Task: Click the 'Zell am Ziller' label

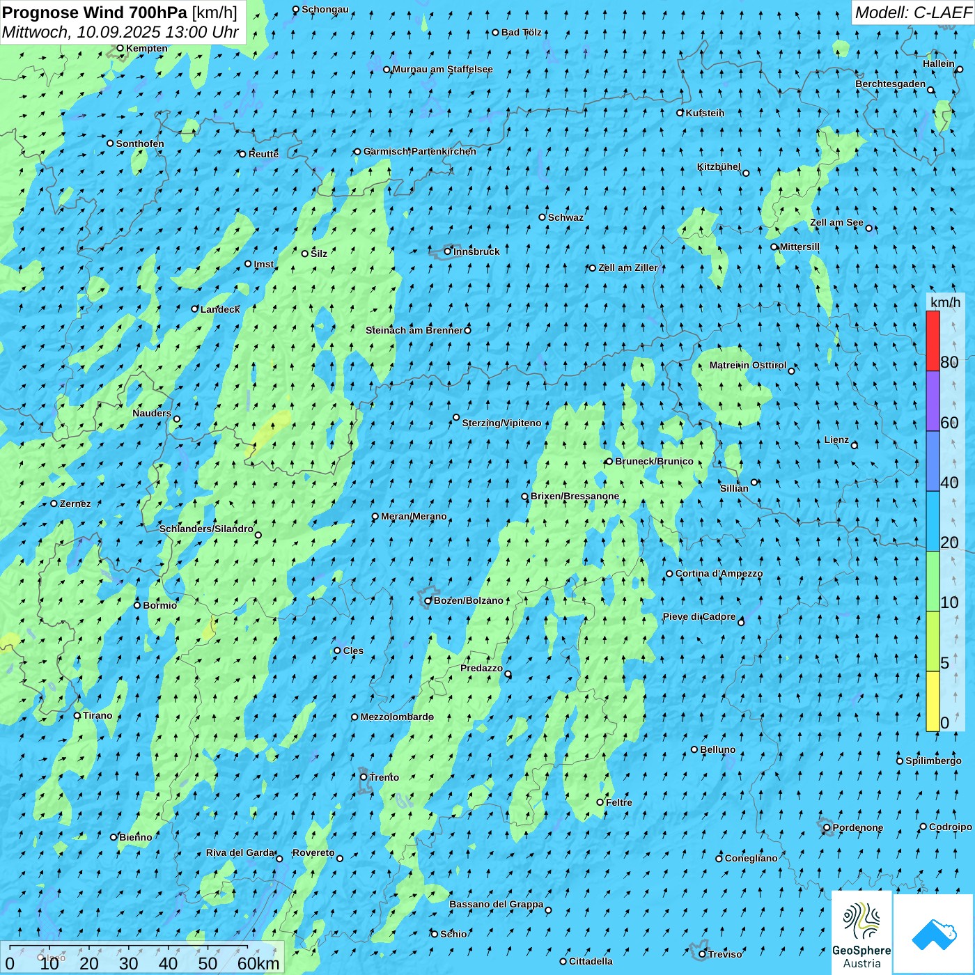Action: (628, 267)
